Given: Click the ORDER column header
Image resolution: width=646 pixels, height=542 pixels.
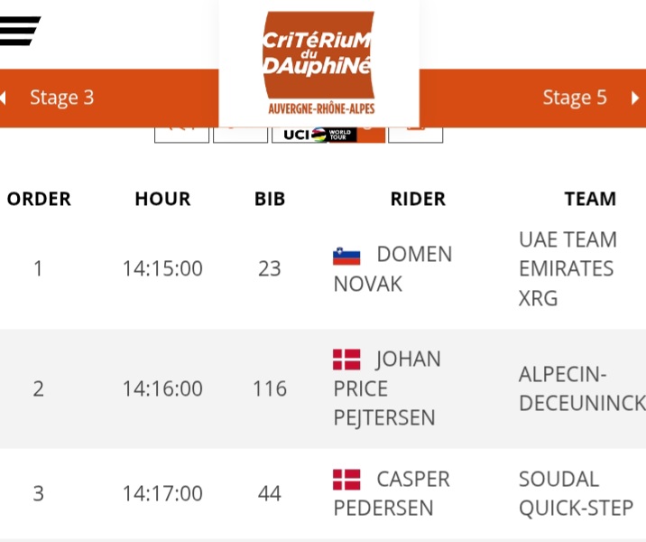Looking at the screenshot, I should point(39,199).
